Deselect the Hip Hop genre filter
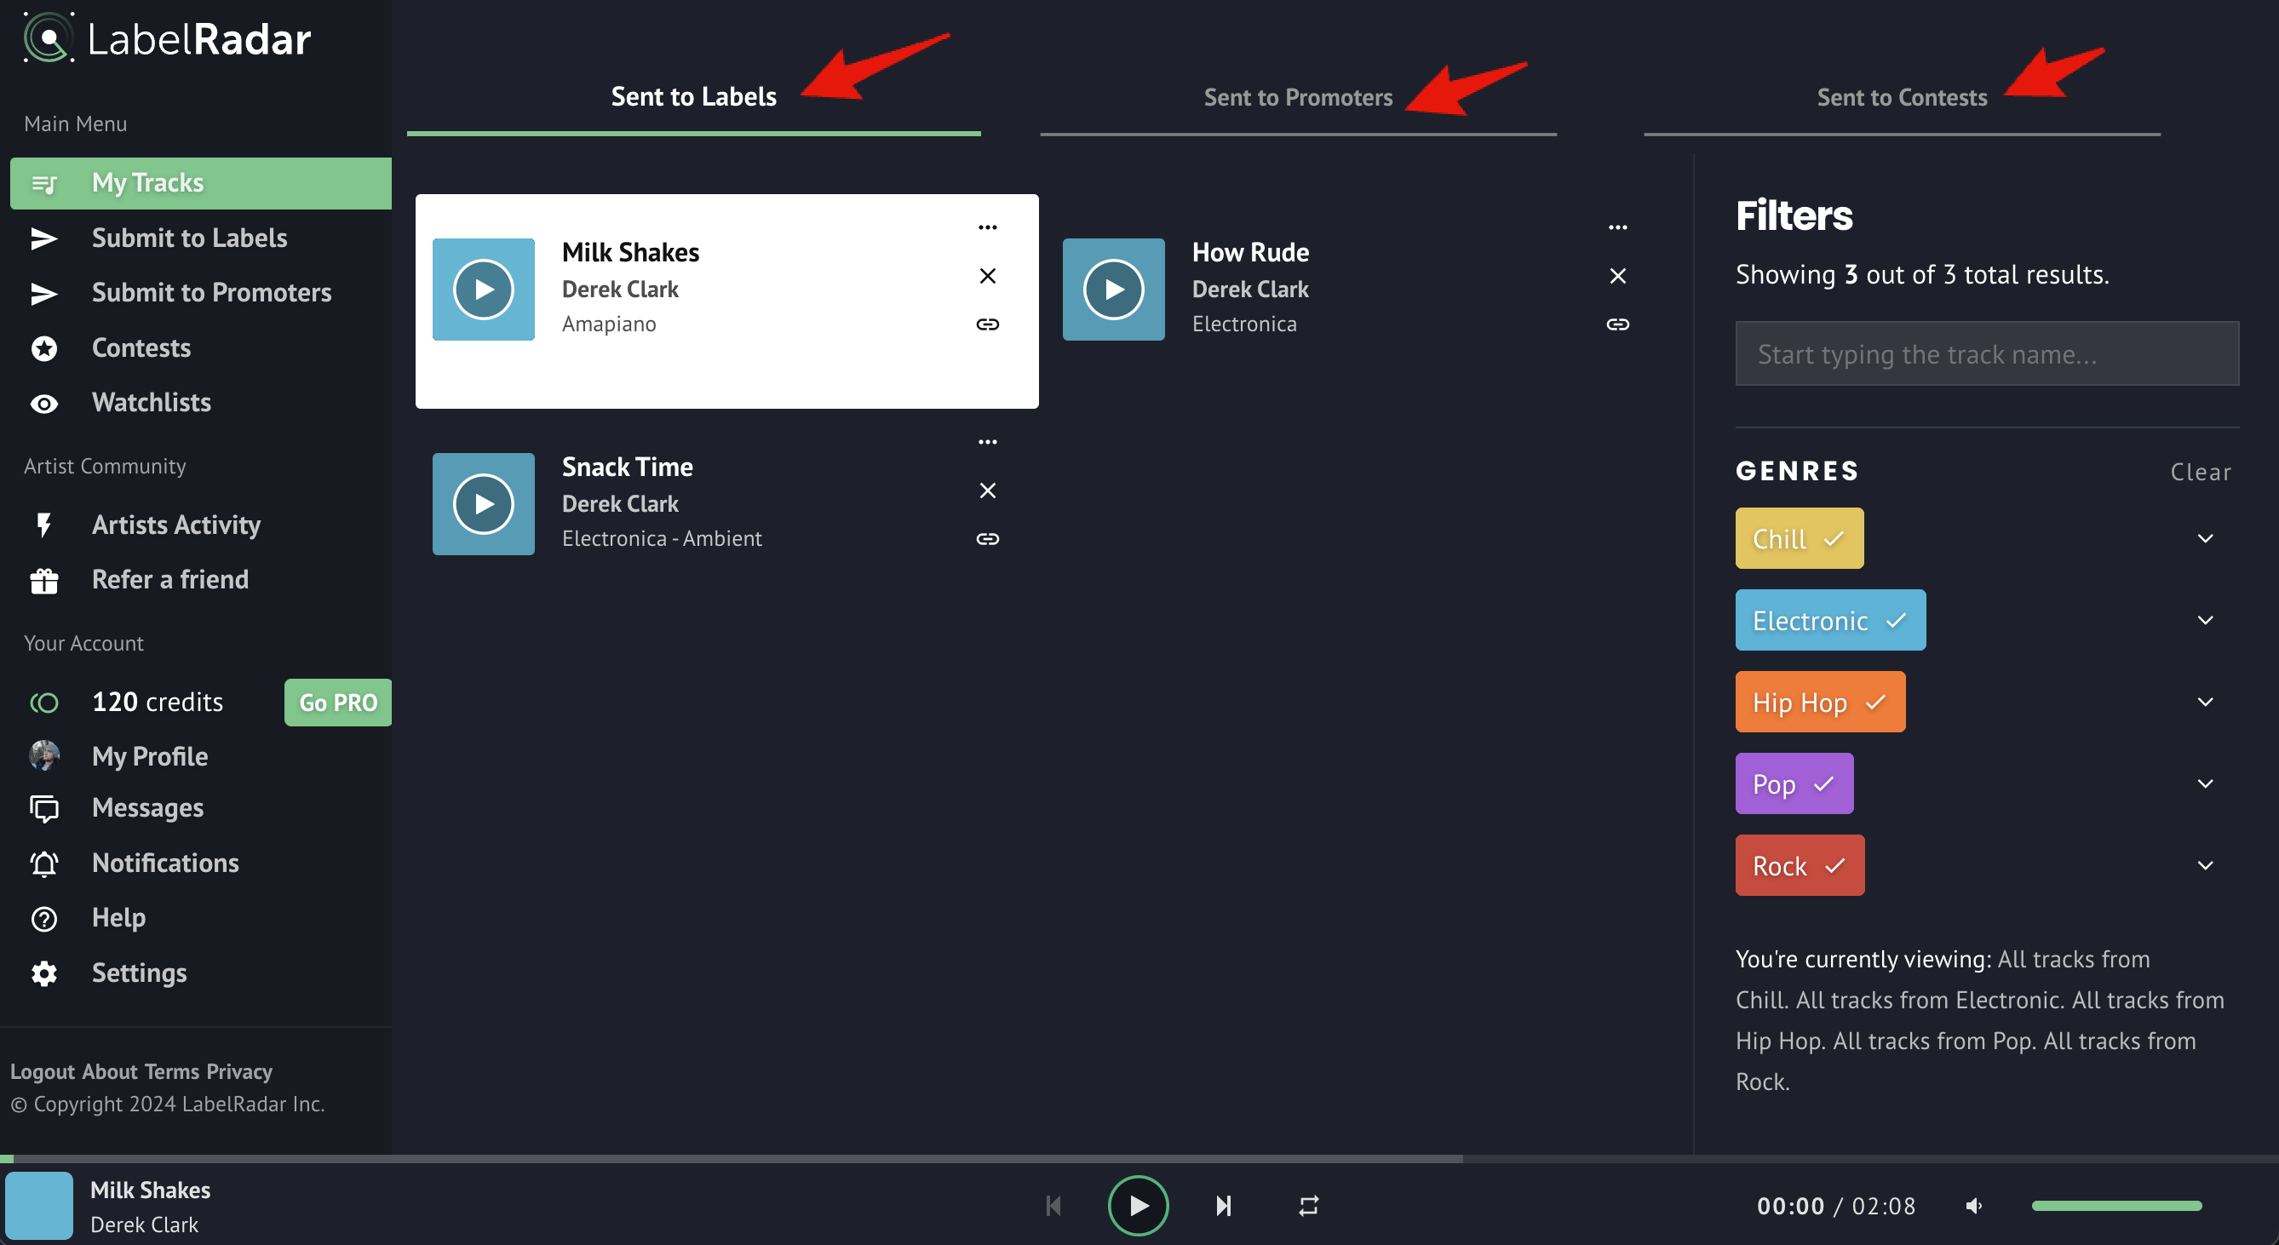The width and height of the screenshot is (2279, 1245). point(1819,702)
